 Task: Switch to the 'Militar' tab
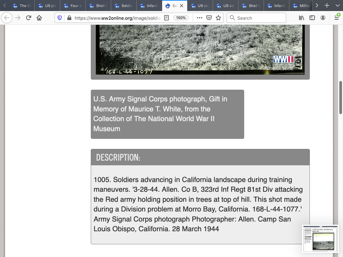point(301,6)
